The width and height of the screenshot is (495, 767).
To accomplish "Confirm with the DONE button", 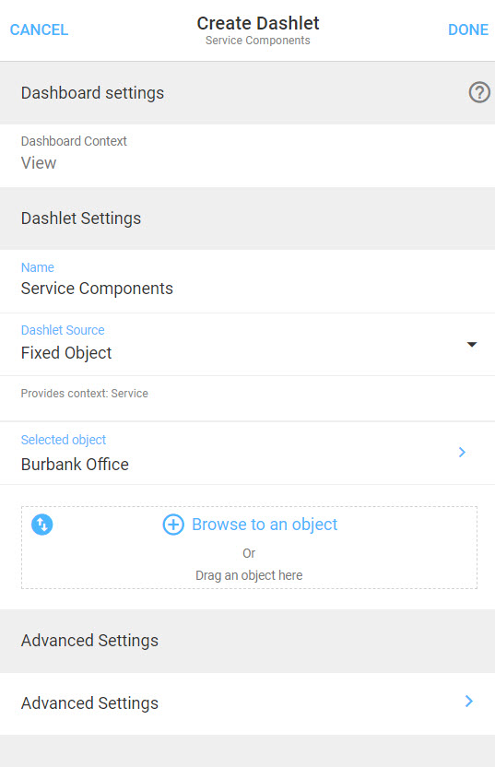I will [468, 29].
